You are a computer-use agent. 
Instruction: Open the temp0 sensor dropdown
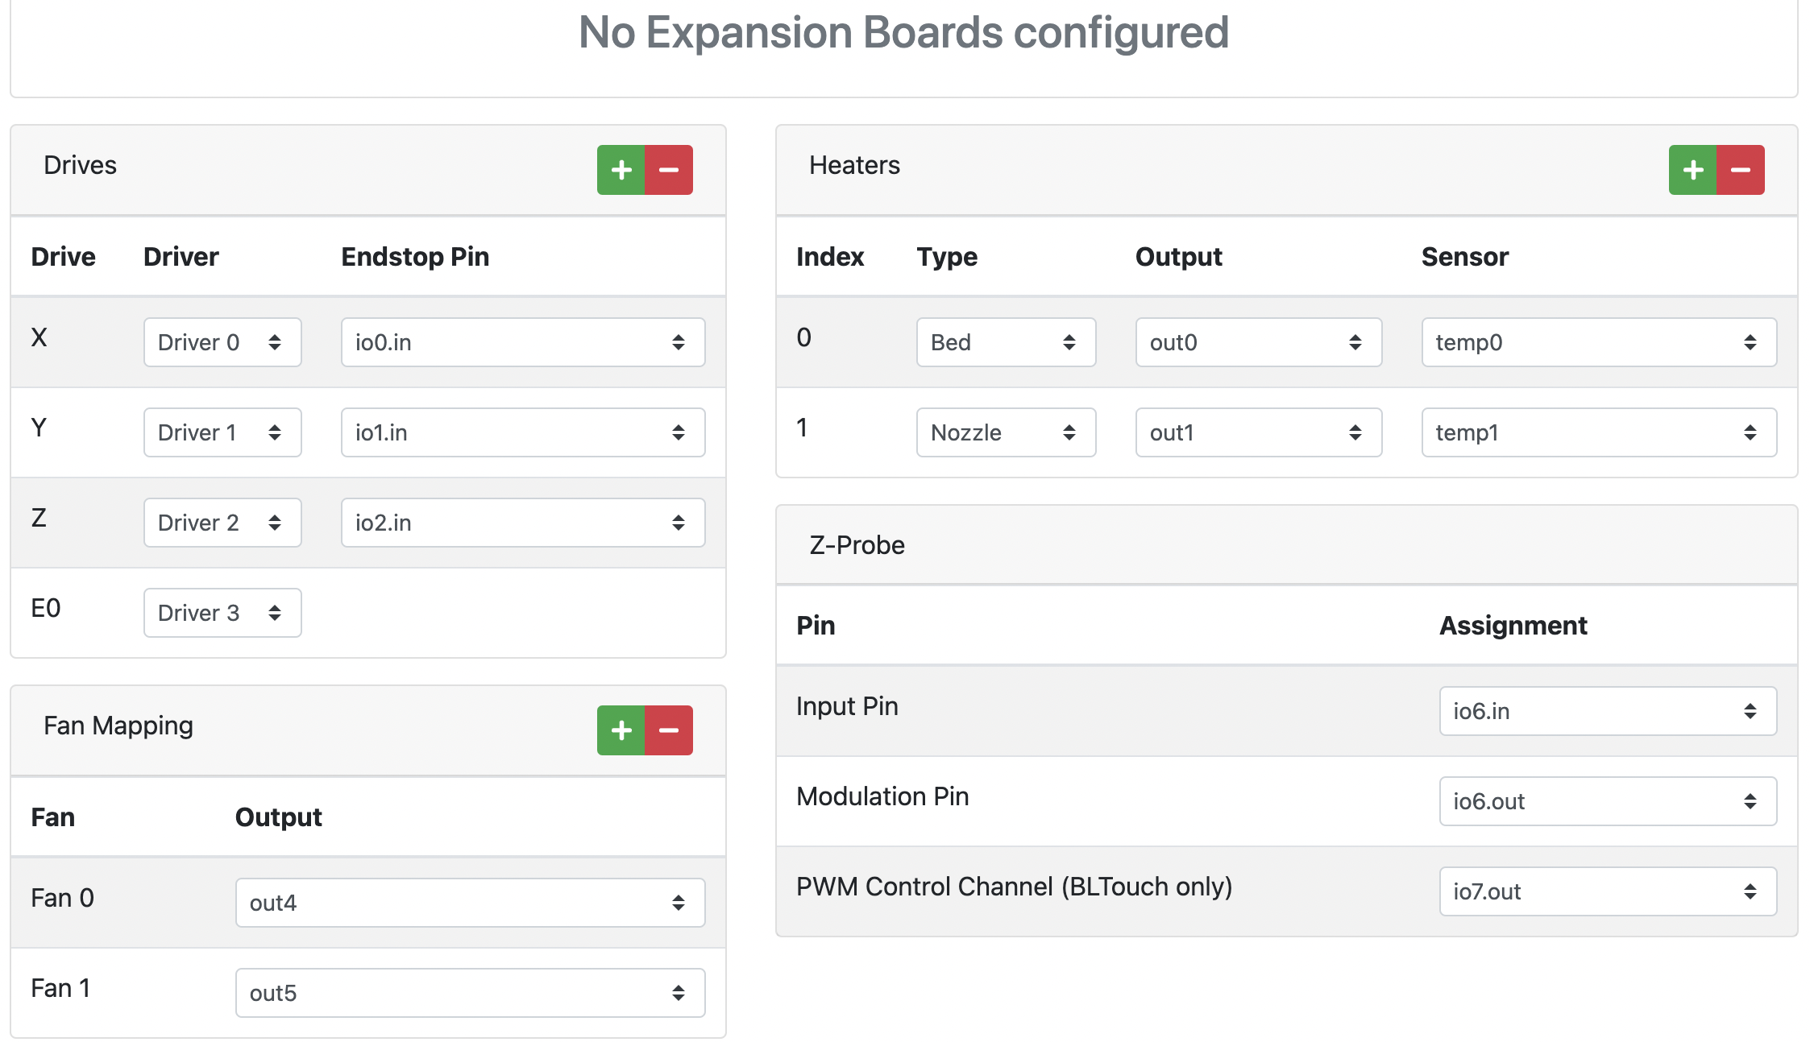pos(1599,342)
